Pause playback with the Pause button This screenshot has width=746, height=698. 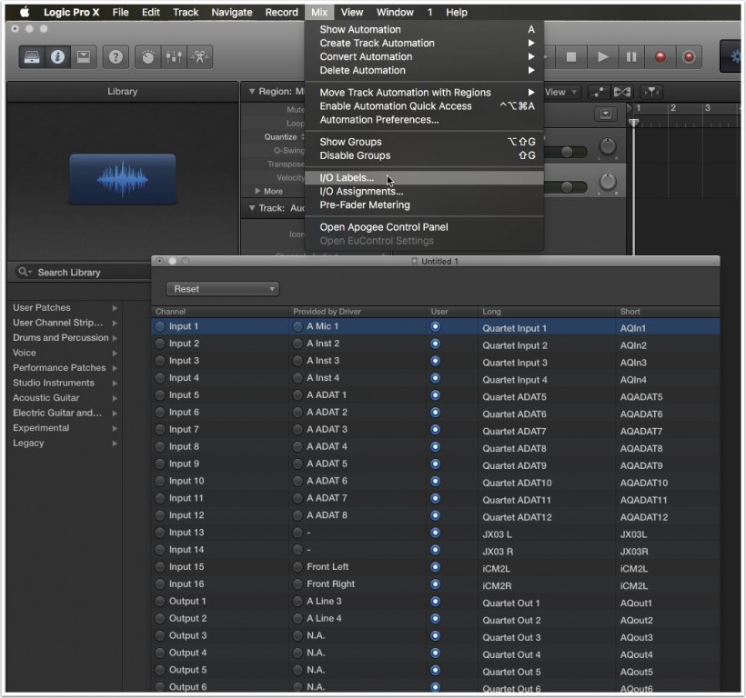631,57
